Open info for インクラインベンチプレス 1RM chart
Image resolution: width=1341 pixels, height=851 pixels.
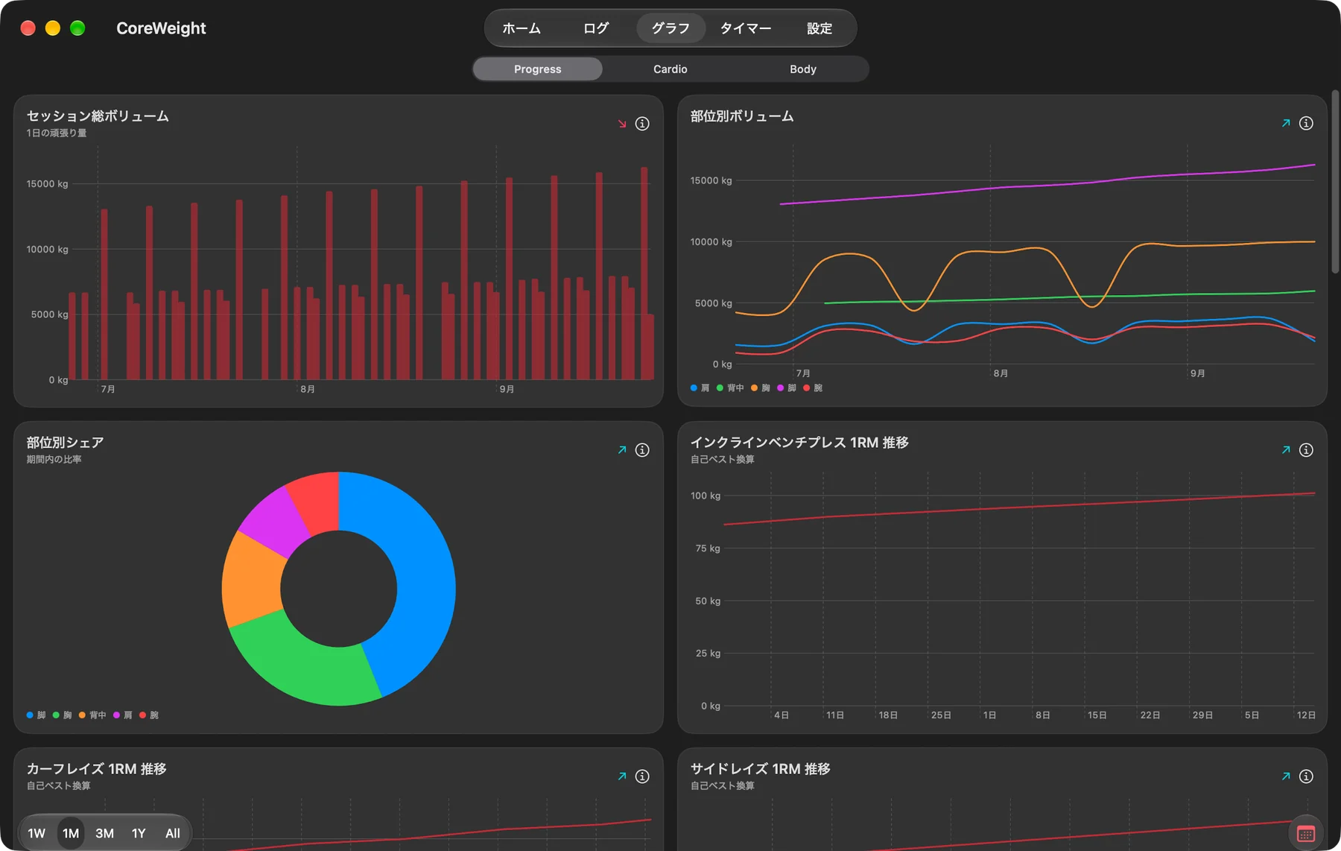click(x=1306, y=450)
